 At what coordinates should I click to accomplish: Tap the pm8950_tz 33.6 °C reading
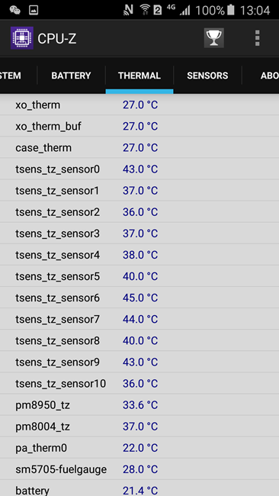[x=140, y=405]
